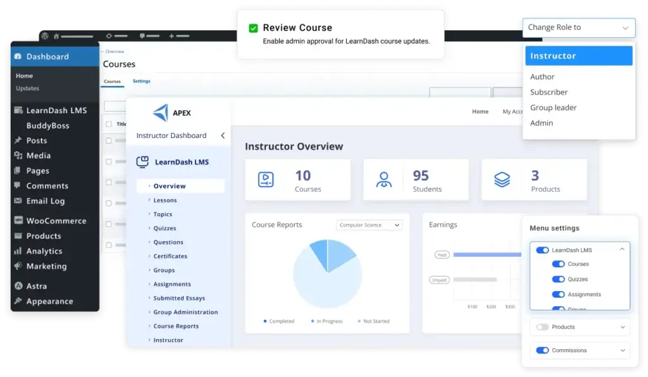Click the Completed legend color dot
This screenshot has width=648, height=377.
click(265, 321)
